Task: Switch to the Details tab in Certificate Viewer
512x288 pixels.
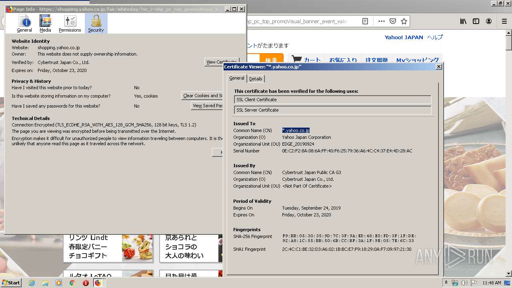Action: (256, 79)
